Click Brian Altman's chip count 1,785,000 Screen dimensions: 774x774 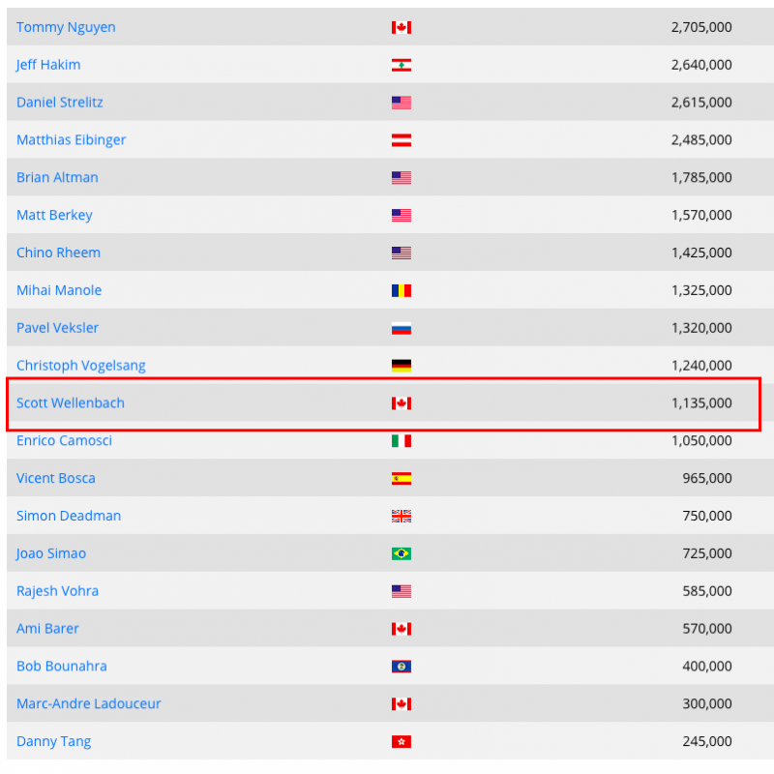(x=700, y=178)
